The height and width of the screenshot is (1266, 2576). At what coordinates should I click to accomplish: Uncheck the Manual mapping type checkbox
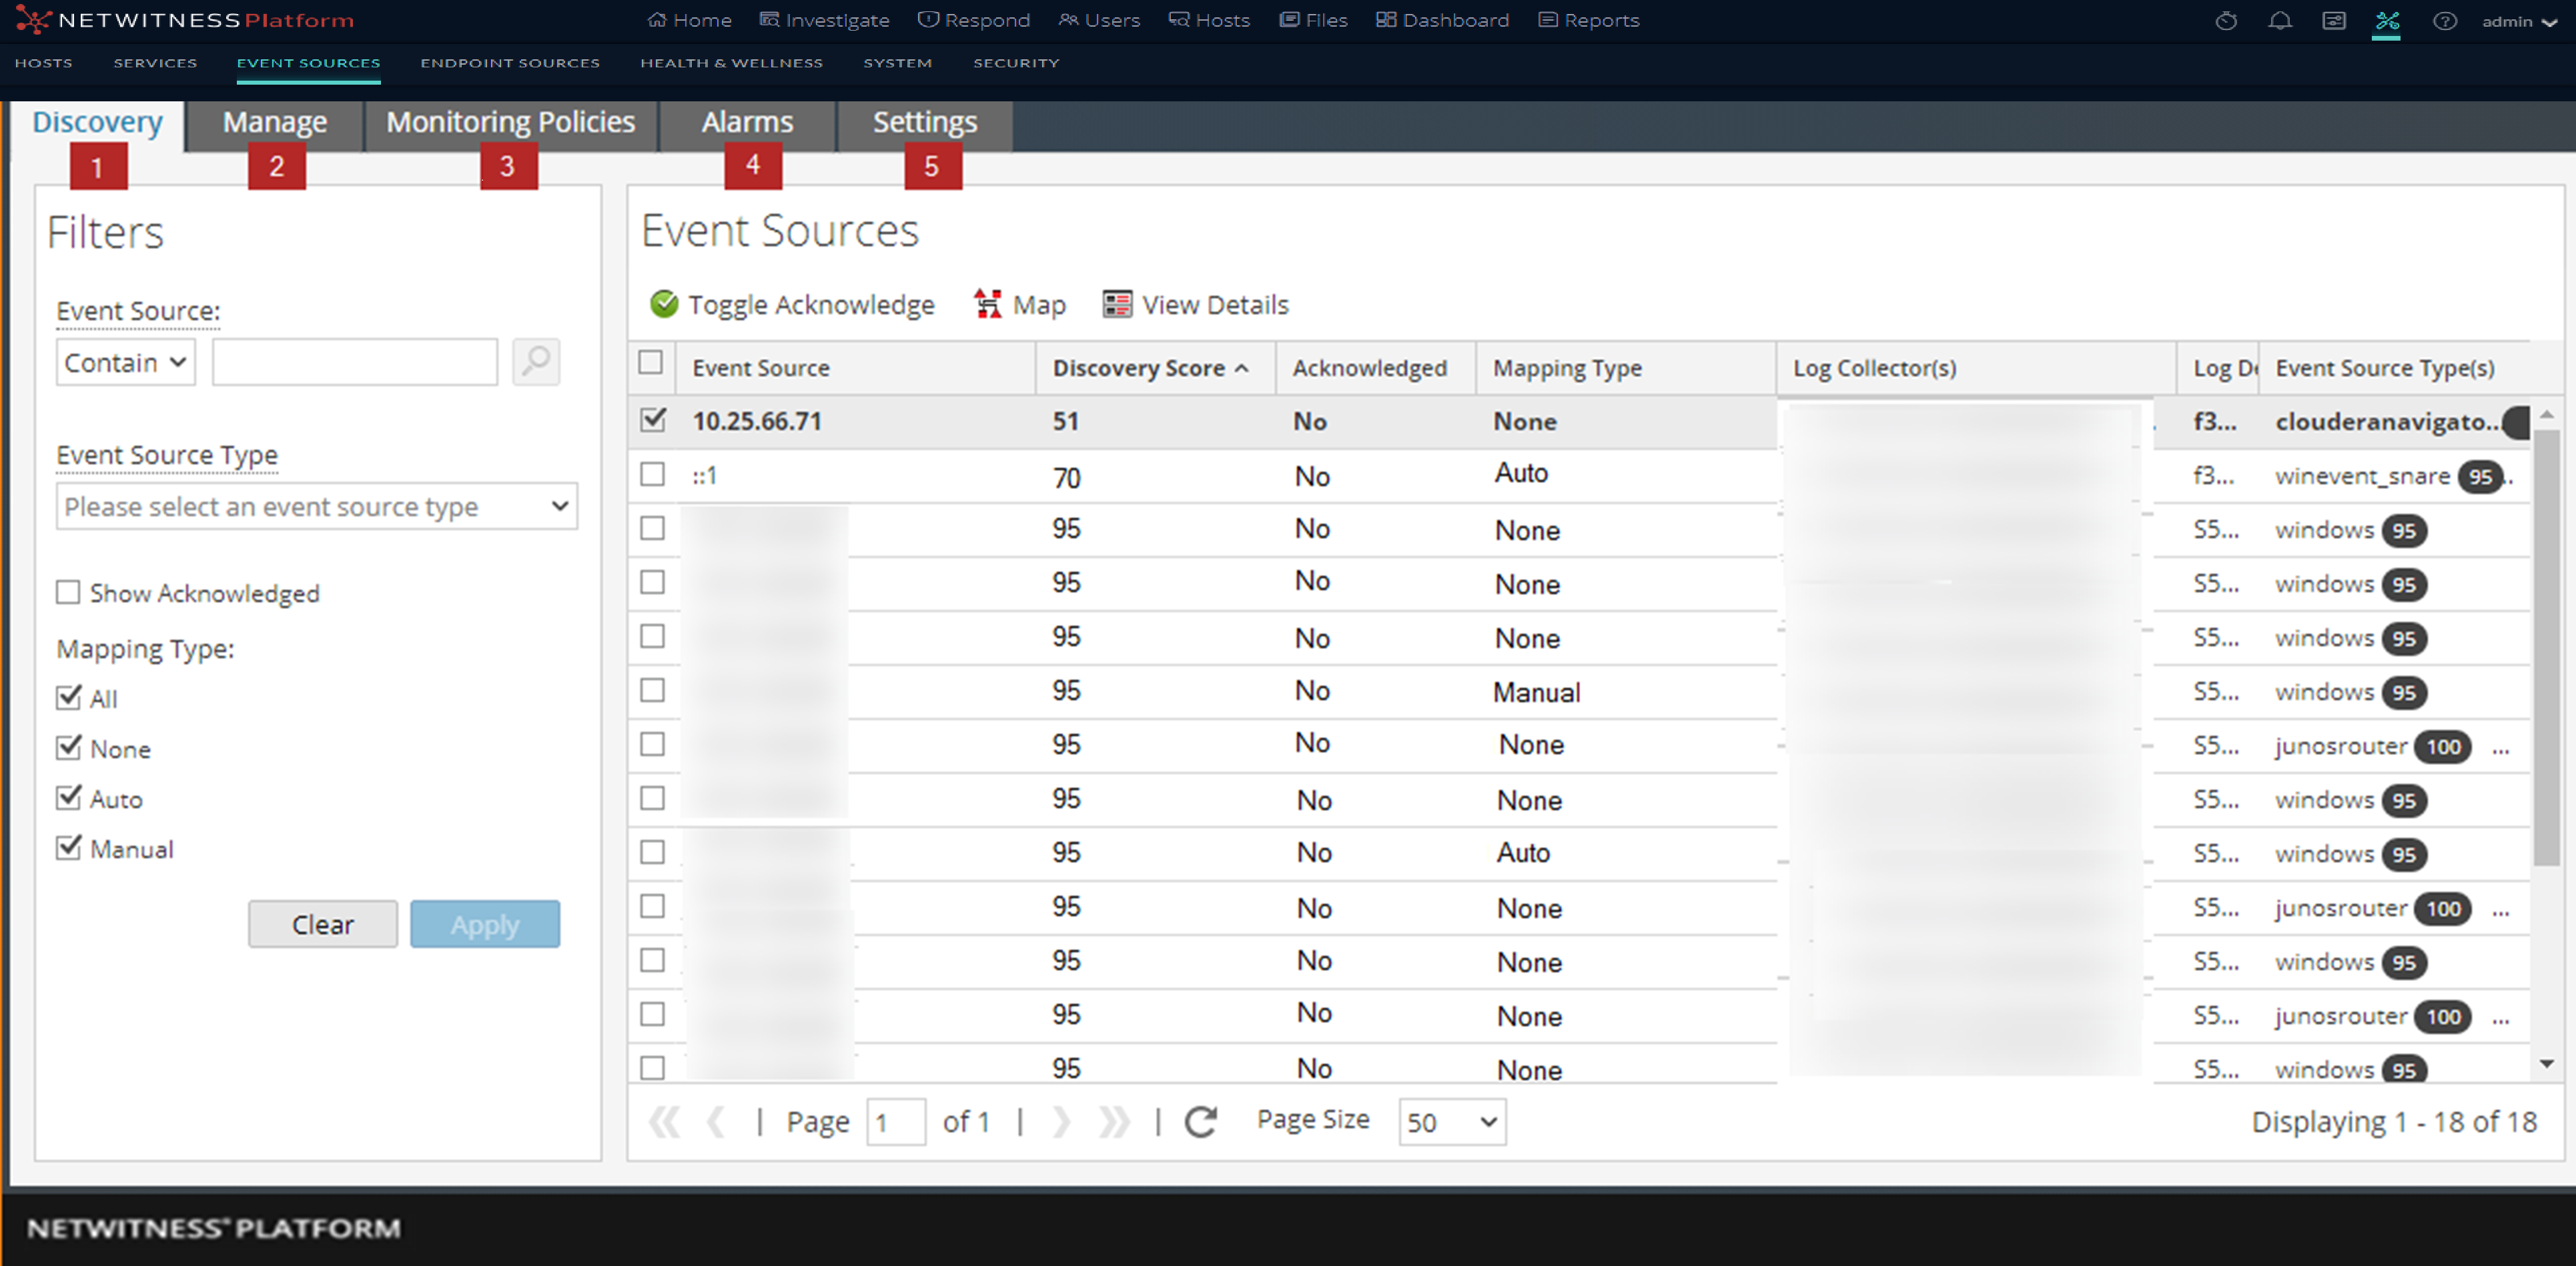coord(68,847)
